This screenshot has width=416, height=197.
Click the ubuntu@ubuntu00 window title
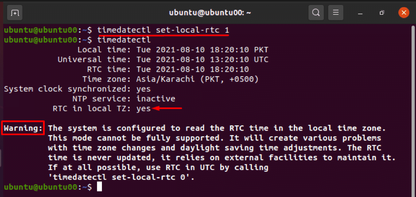(210, 13)
